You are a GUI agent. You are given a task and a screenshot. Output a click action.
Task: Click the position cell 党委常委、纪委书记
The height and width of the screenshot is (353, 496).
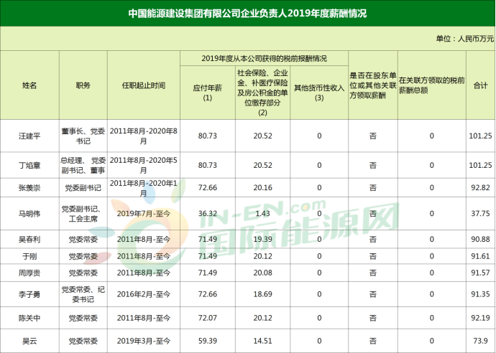click(83, 294)
